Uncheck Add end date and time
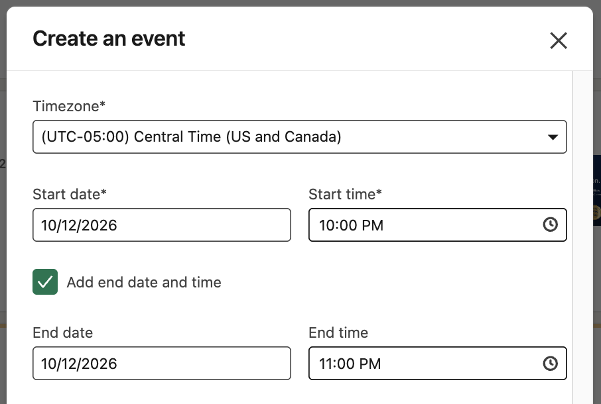Image resolution: width=601 pixels, height=404 pixels. click(x=45, y=282)
